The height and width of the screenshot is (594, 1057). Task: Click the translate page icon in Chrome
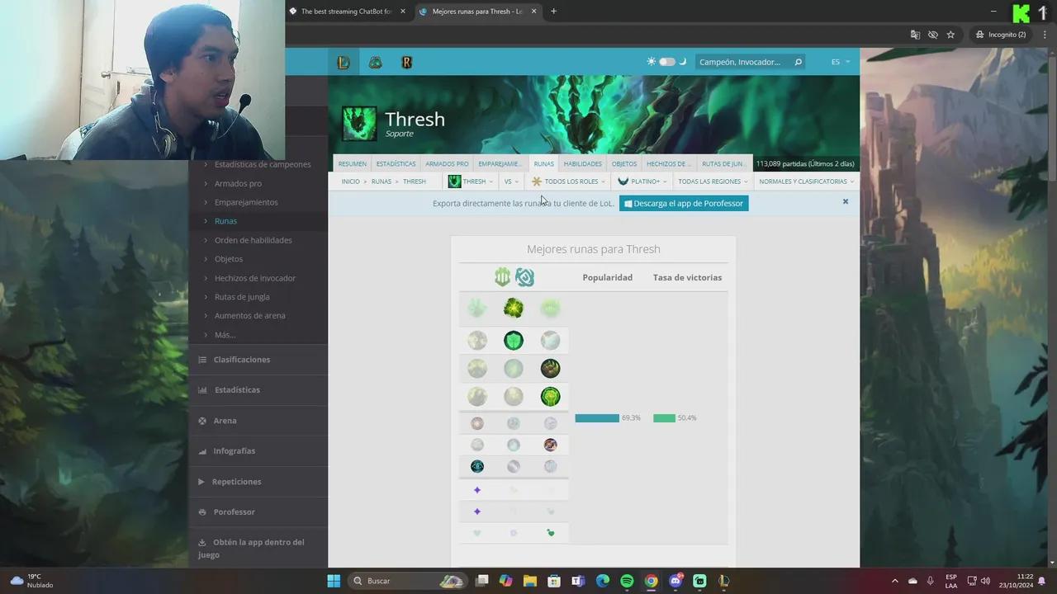pyautogui.click(x=915, y=35)
